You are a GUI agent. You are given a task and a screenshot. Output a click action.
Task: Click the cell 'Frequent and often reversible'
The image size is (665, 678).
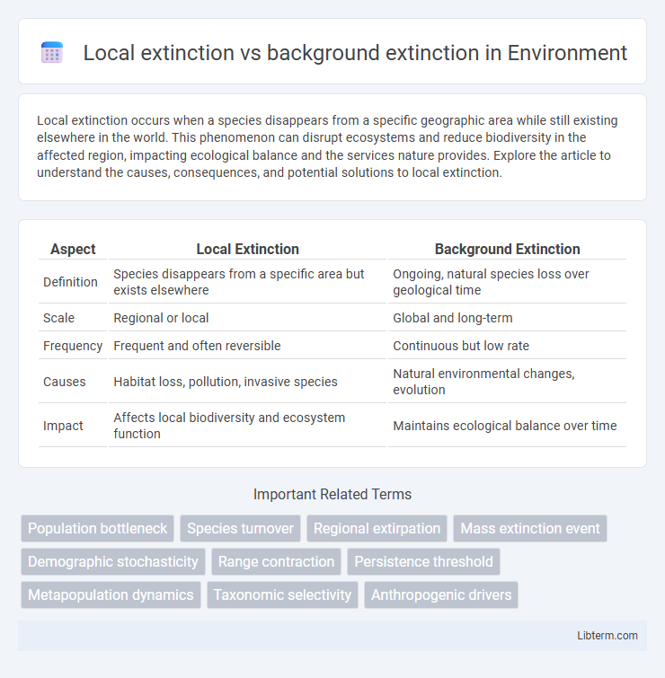(x=247, y=346)
